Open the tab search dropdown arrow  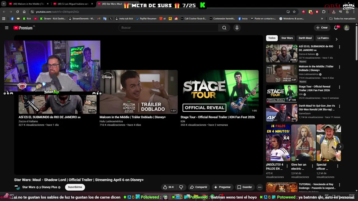4,4
